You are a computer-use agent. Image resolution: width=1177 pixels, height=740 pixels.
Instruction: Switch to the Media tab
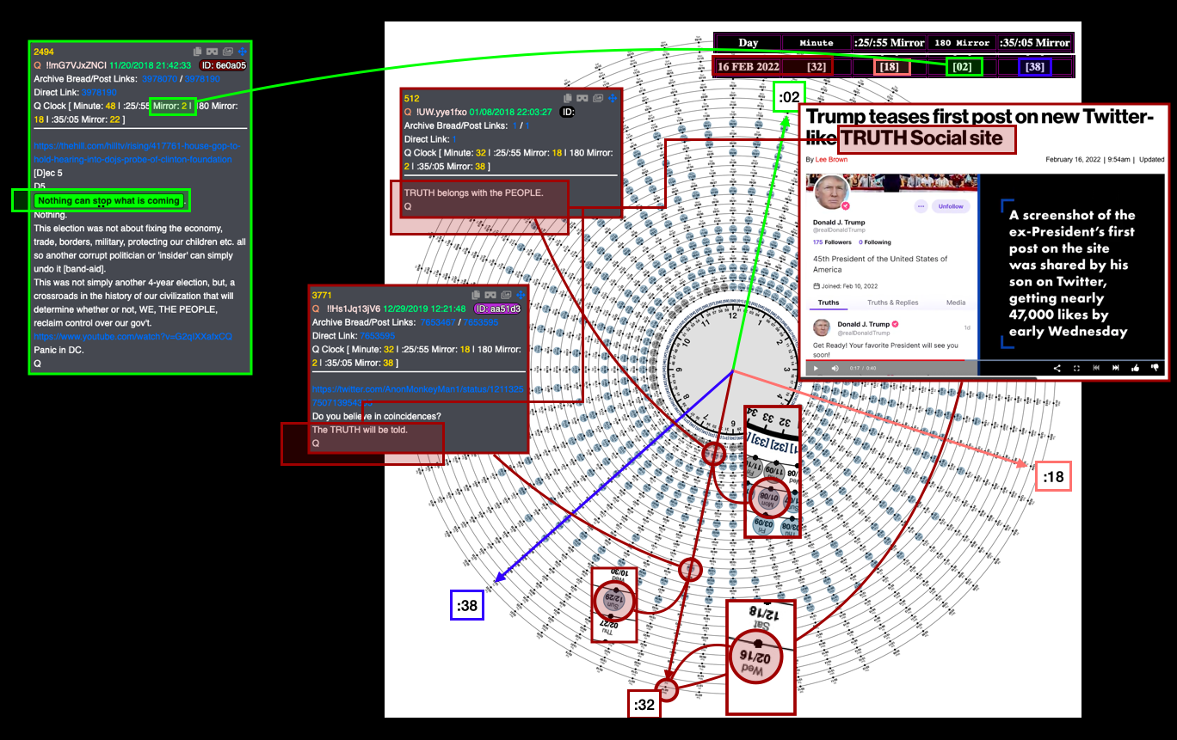(956, 303)
